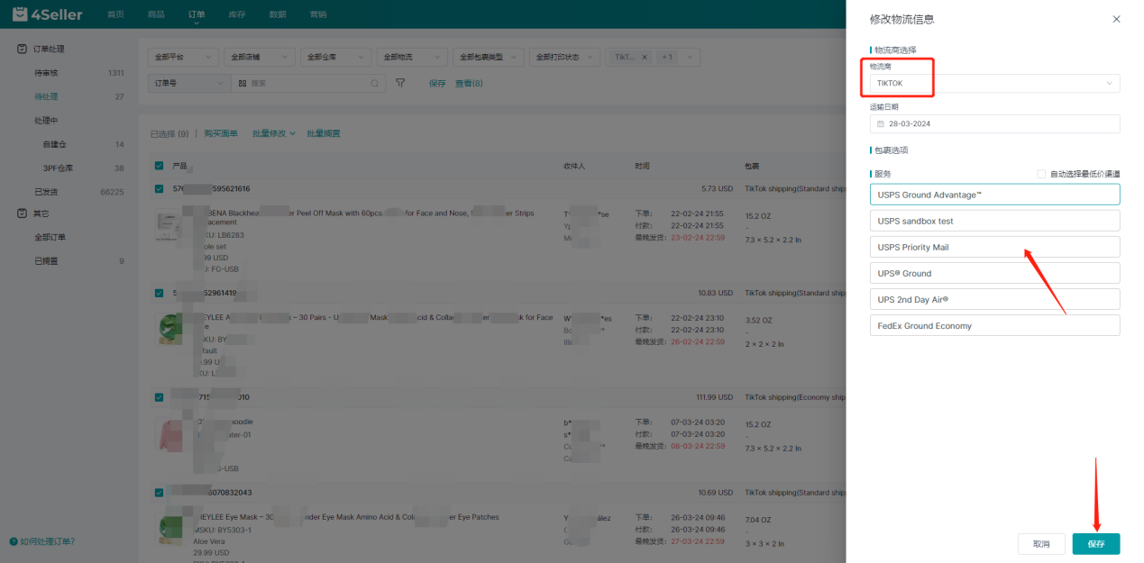Open 库存 in top navigation
Viewport: 1144px width, 563px height.
click(237, 14)
